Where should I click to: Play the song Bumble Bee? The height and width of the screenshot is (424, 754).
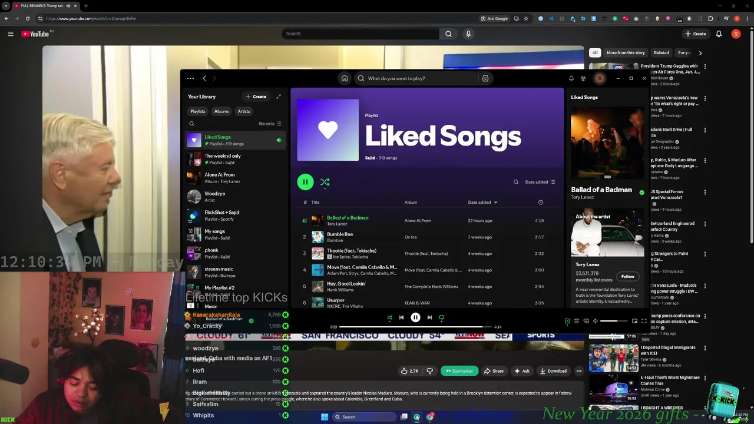(340, 234)
